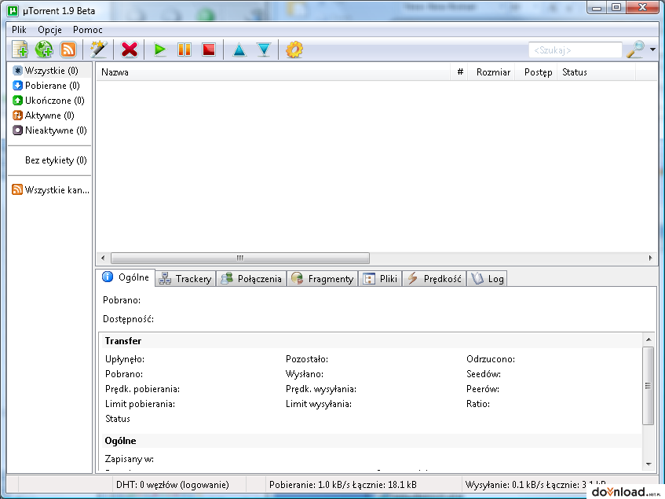Open Preferences gear icon
The height and width of the screenshot is (499, 665).
click(294, 50)
